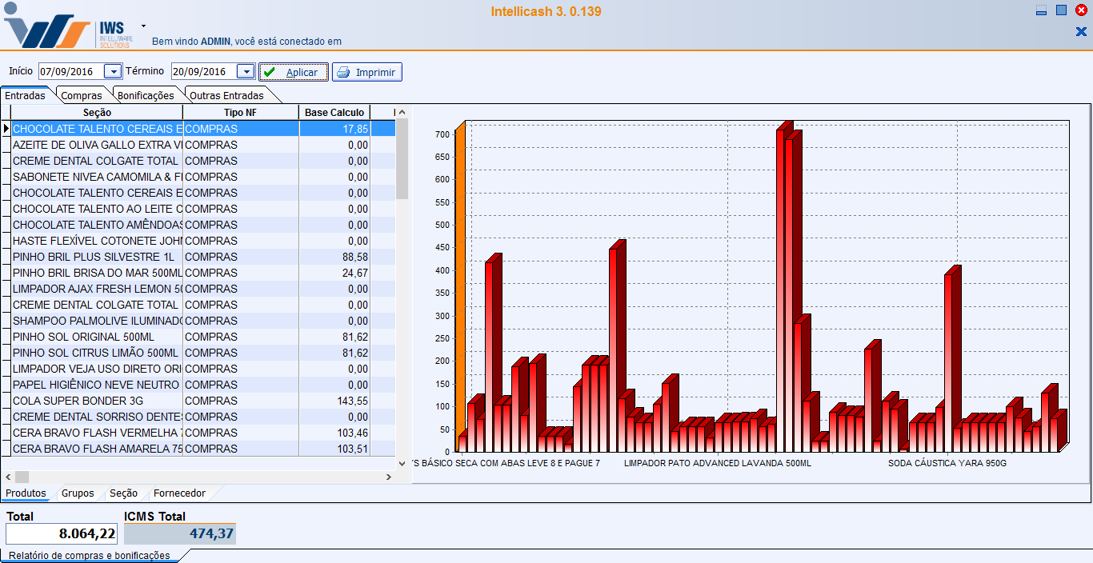Image resolution: width=1093 pixels, height=563 pixels.
Task: Select the CERA BRAVO FLASH VERMELHA row
Action: pos(203,433)
